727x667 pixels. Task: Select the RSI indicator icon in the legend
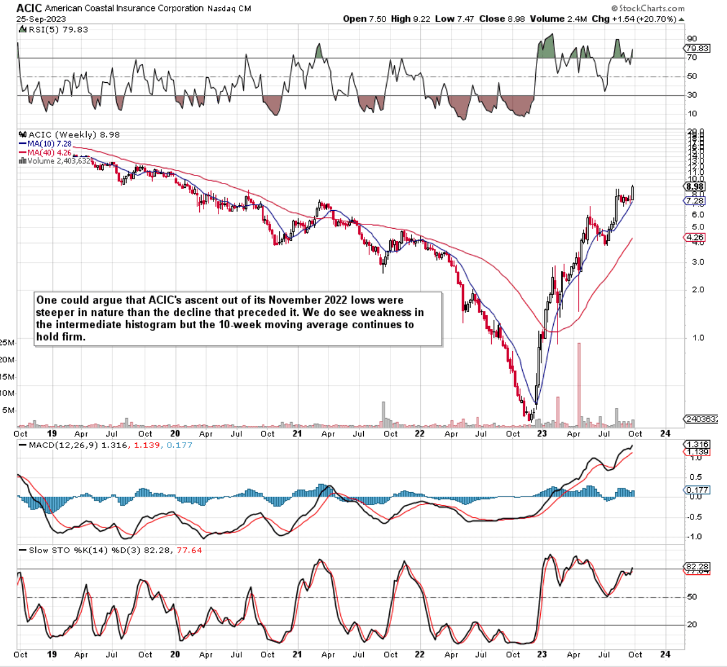(22, 29)
